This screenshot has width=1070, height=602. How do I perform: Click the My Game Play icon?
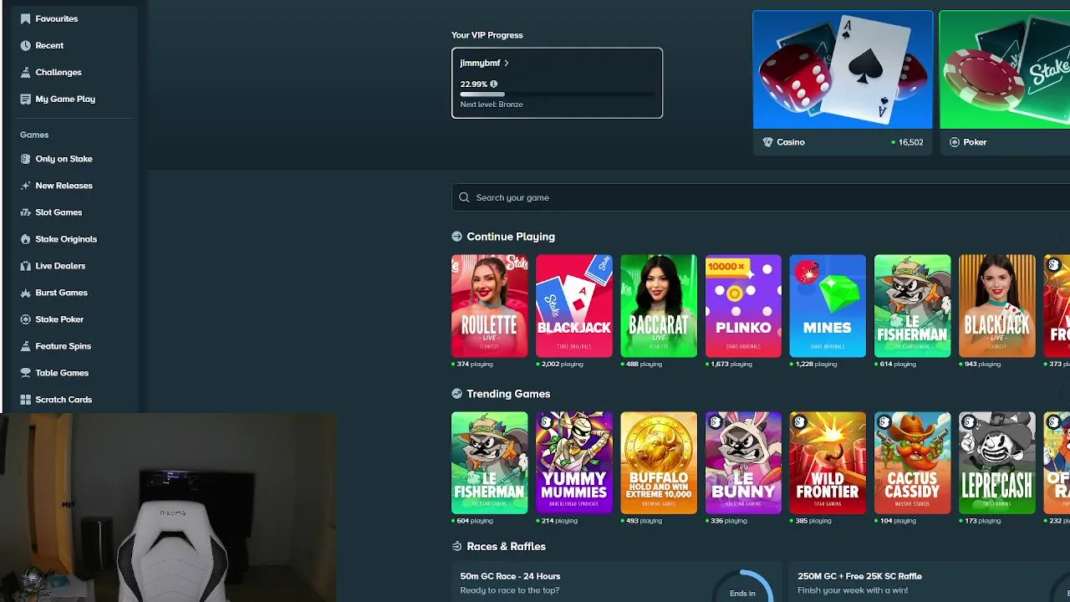pyautogui.click(x=25, y=99)
